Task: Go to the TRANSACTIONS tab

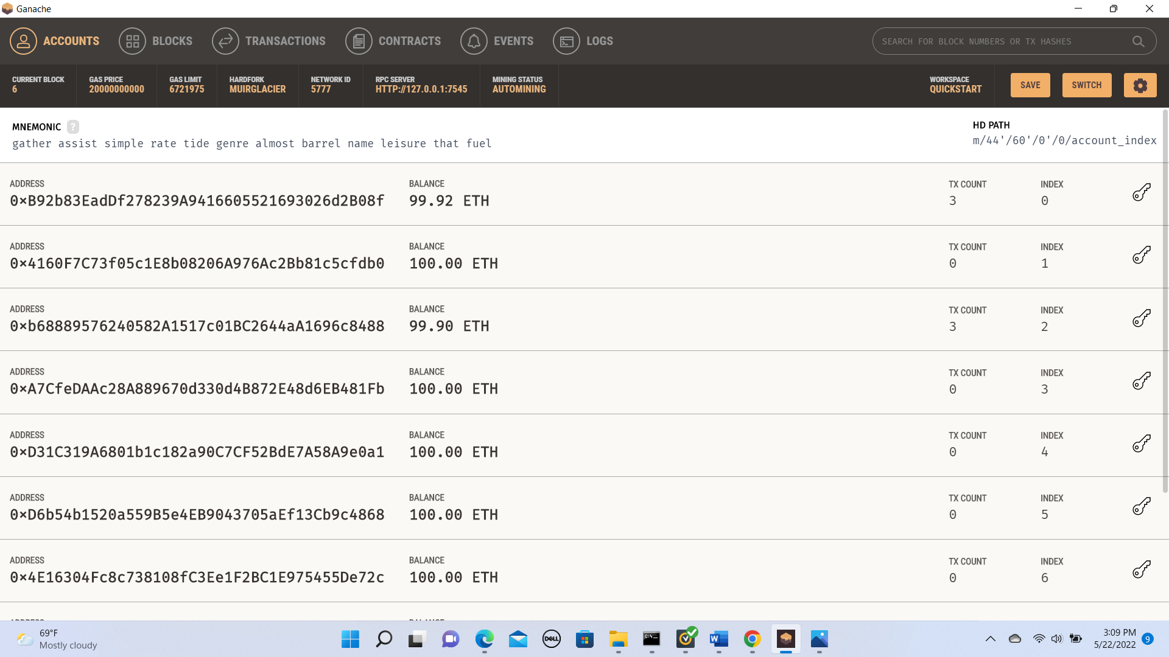Action: (285, 41)
